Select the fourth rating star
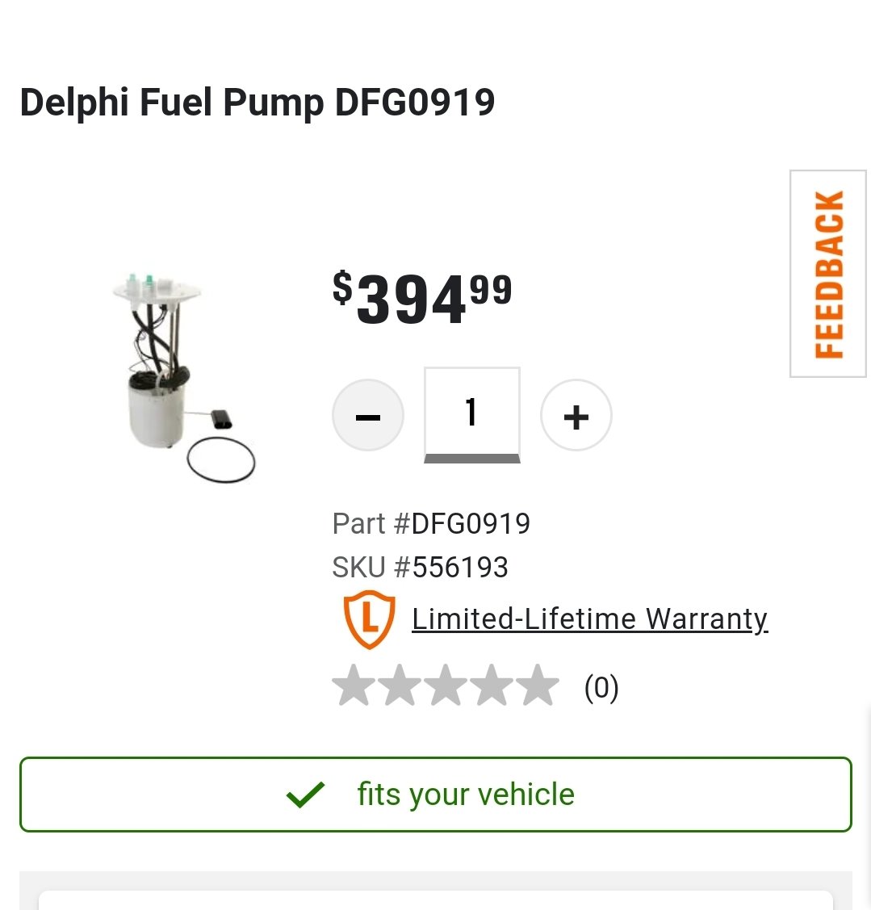The height and width of the screenshot is (910, 871). point(492,686)
